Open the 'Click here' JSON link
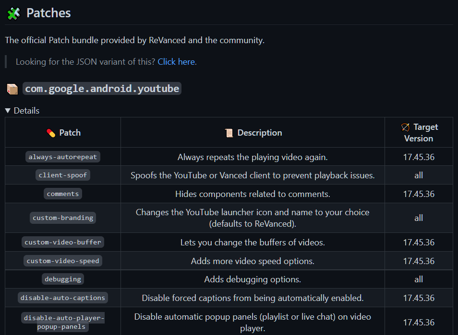The image size is (458, 335). pyautogui.click(x=176, y=62)
